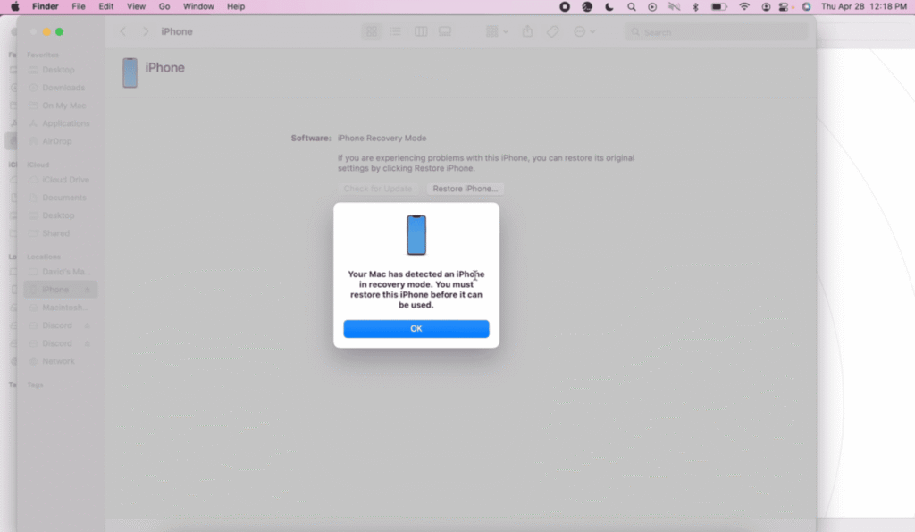Open the grouping options dropdown
Image resolution: width=915 pixels, height=532 pixels.
494,31
